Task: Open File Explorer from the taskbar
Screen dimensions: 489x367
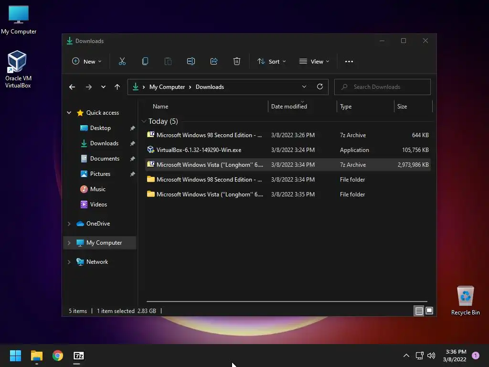Action: [36, 356]
